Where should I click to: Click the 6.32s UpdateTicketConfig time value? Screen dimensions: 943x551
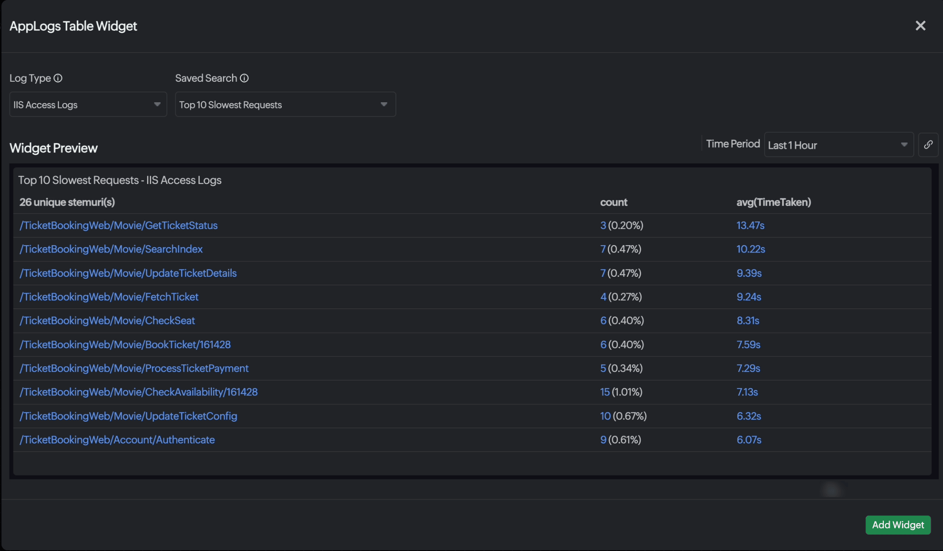(748, 416)
